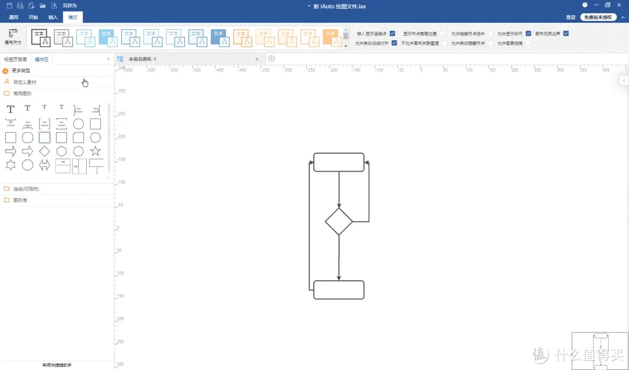The image size is (629, 370).
Task: Select the diamond shape in shape palette
Action: click(44, 151)
